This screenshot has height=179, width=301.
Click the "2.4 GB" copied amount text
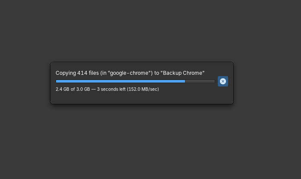(62, 89)
